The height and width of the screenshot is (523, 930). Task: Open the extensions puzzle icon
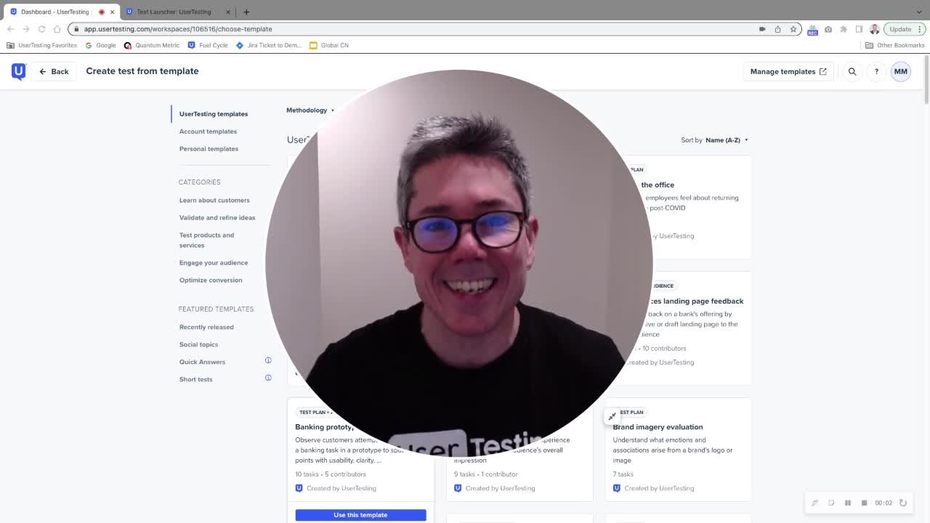844,29
